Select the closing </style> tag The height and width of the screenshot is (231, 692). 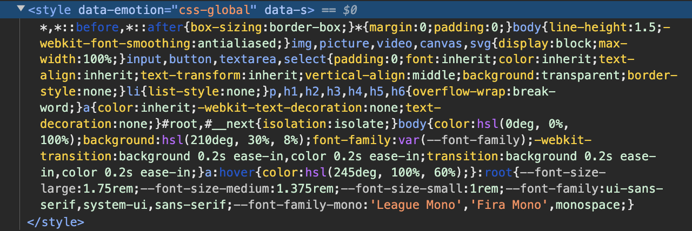coord(55,221)
